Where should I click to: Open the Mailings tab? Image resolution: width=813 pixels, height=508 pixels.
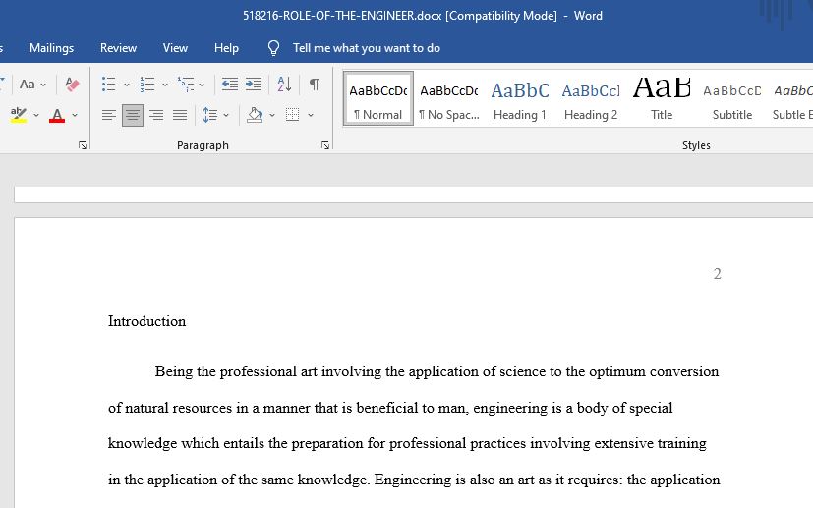point(51,48)
